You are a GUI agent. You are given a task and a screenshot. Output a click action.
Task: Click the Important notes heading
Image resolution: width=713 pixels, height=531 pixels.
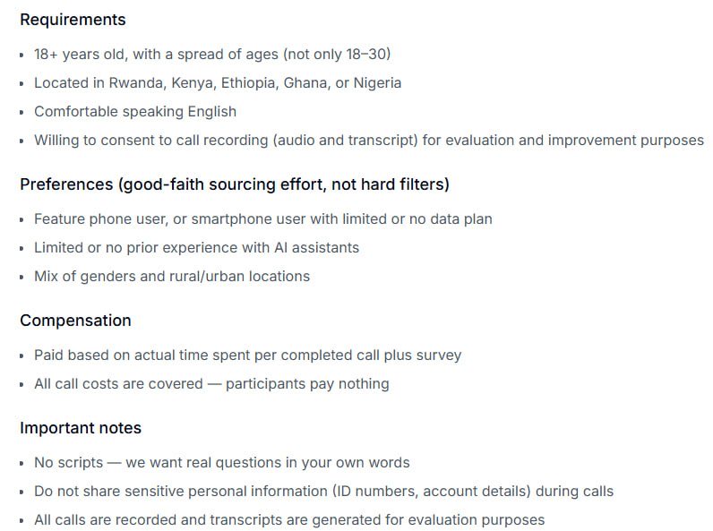(x=81, y=428)
